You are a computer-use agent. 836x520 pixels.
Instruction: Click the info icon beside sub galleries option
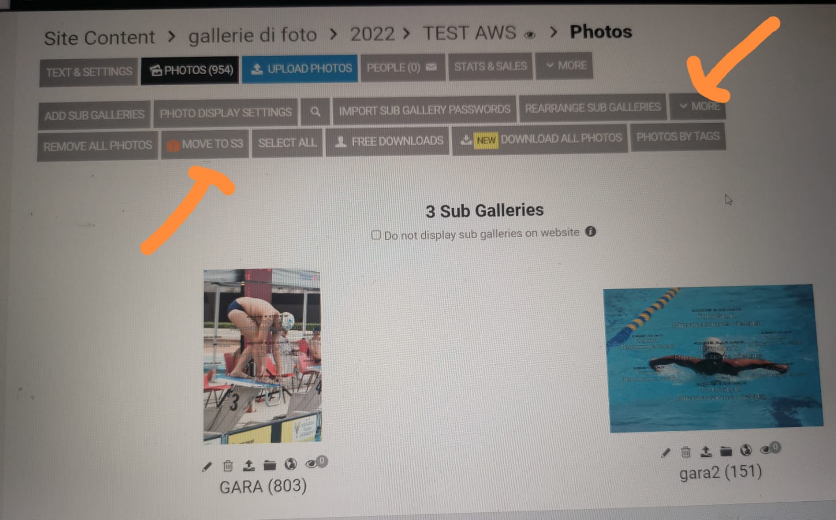[590, 231]
